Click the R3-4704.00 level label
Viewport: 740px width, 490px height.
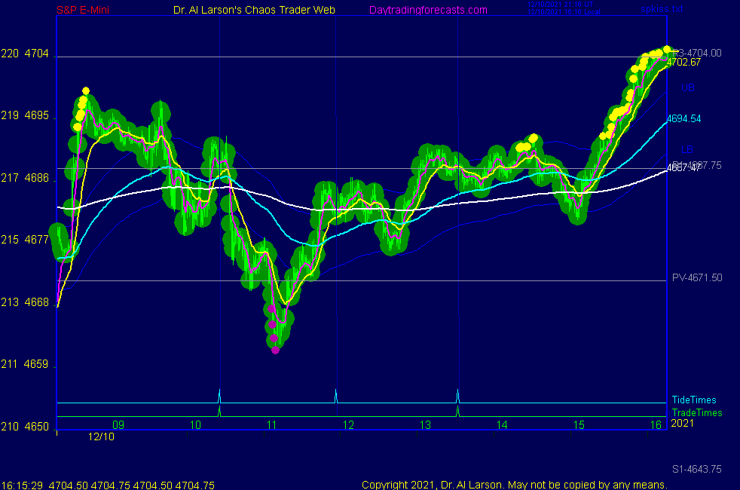[697, 53]
